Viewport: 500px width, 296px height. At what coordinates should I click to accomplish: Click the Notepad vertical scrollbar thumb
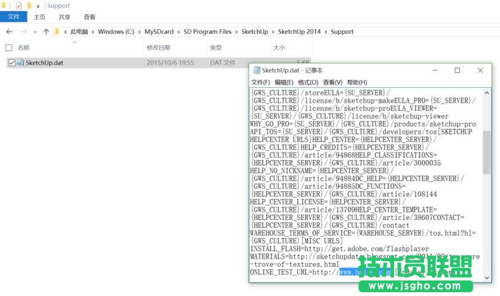[487, 152]
